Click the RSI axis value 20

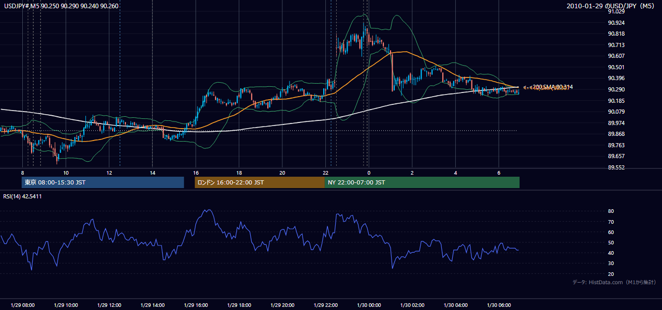click(x=611, y=274)
